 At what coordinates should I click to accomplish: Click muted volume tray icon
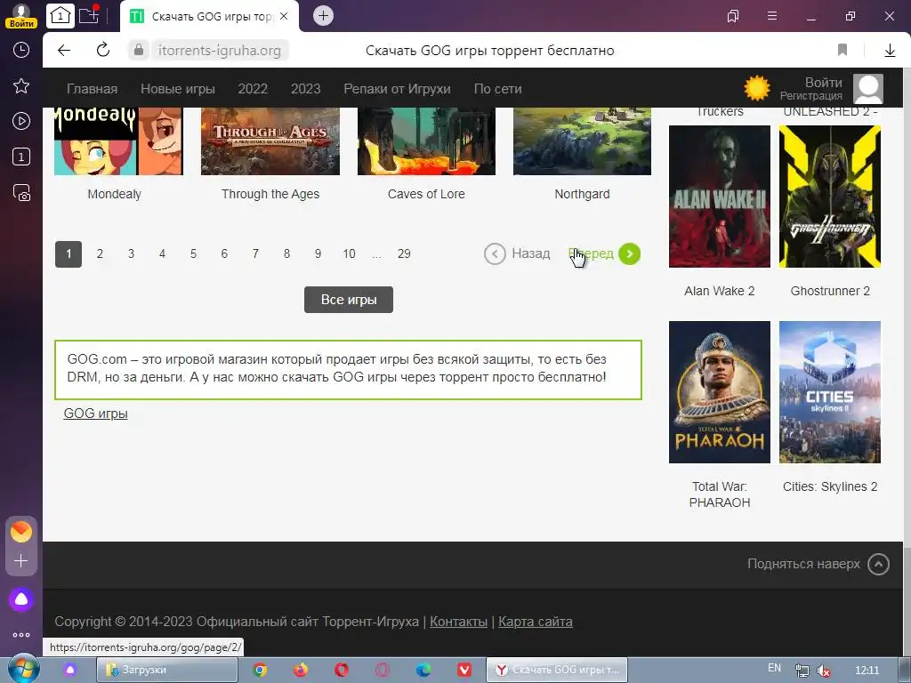point(823,671)
